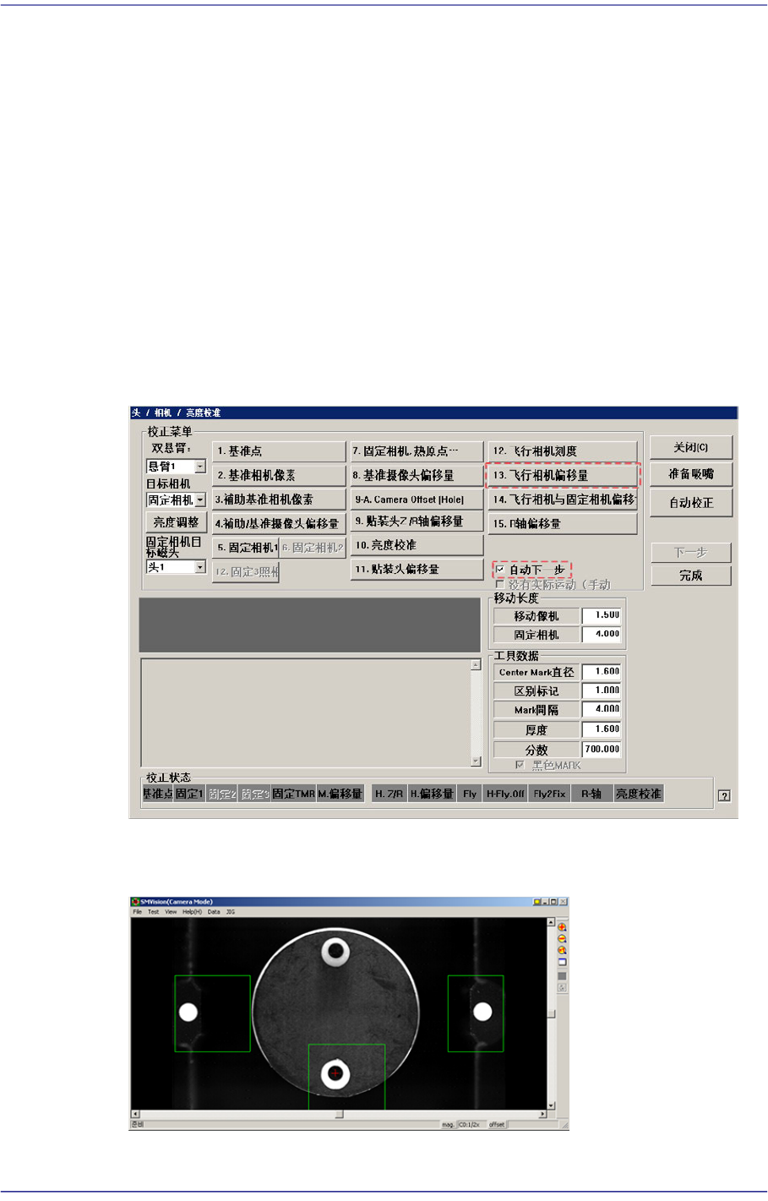Viewport: 768px width, 1201px height.
Task: Open the File menu in SMVision
Action: click(x=137, y=912)
